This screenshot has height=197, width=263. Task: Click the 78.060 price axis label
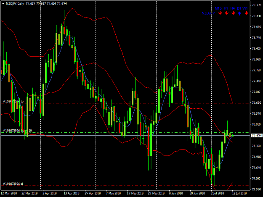coord(256,59)
